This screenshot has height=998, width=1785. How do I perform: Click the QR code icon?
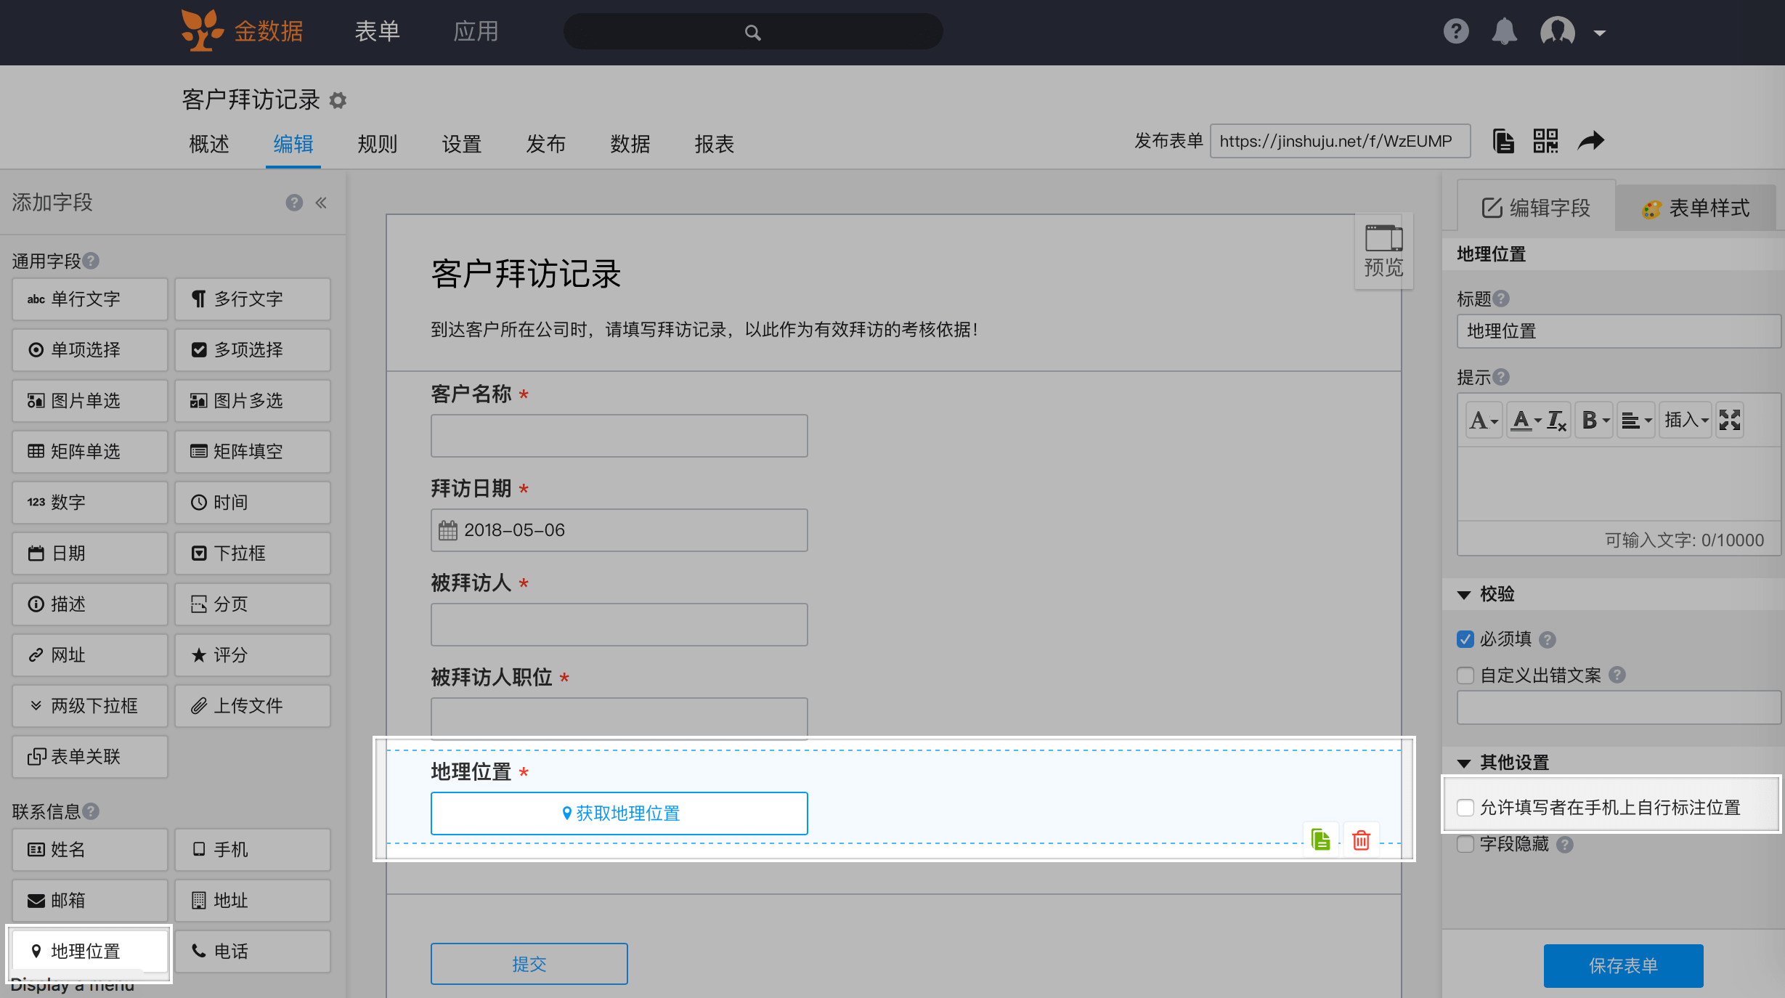[x=1545, y=141]
